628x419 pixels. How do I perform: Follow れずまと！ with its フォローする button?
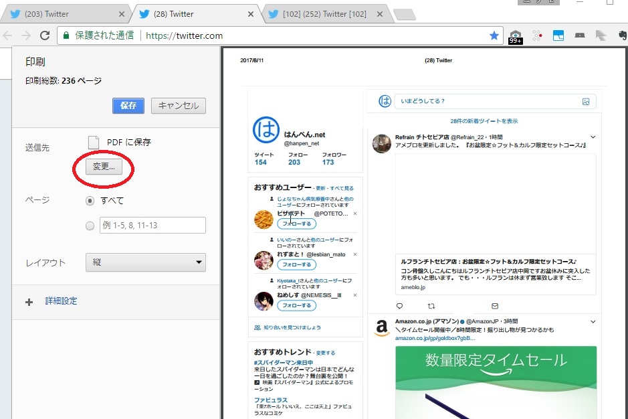297,264
